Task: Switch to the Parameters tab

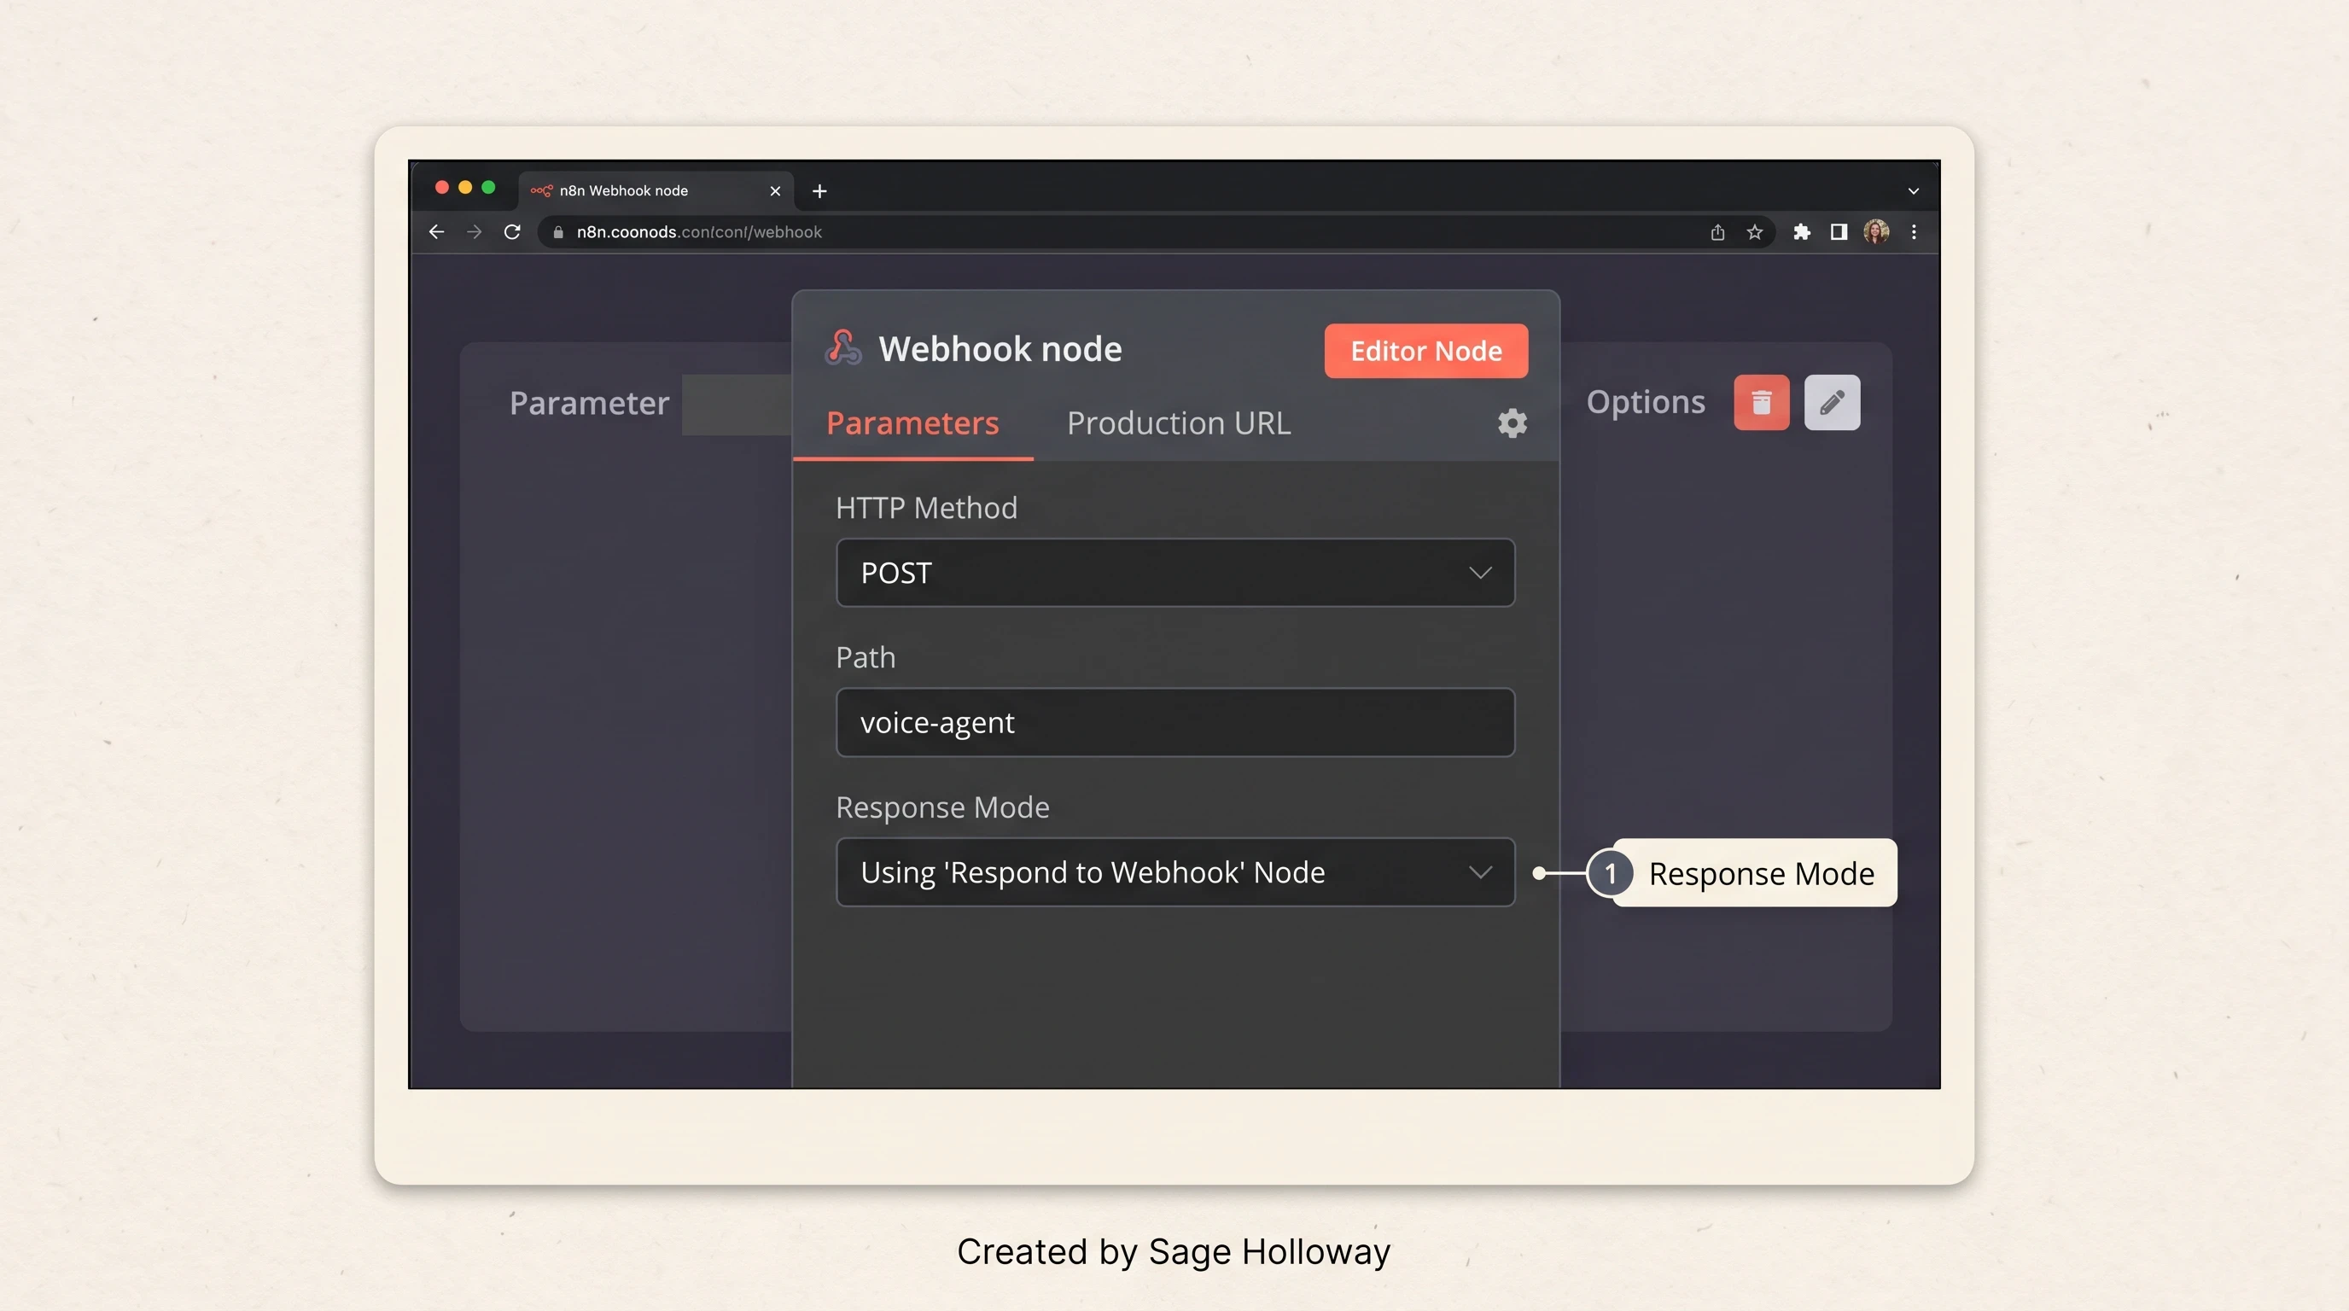Action: point(912,423)
